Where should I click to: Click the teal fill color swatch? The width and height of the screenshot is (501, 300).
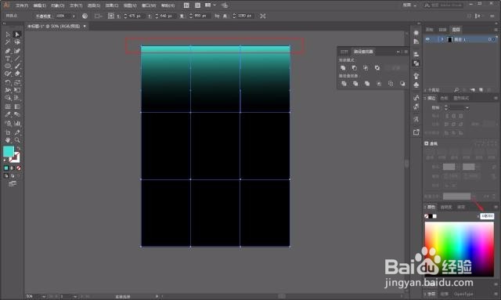pos(9,152)
